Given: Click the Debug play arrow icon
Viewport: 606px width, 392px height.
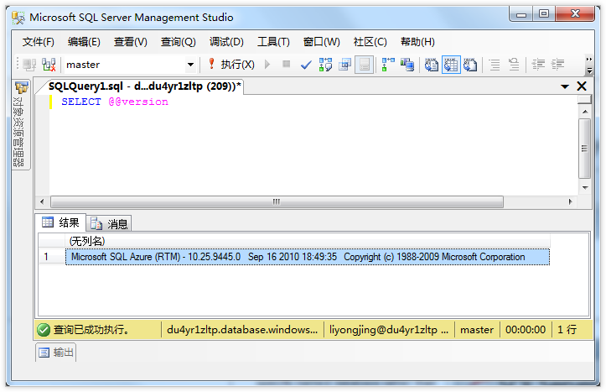Looking at the screenshot, I should tap(267, 64).
